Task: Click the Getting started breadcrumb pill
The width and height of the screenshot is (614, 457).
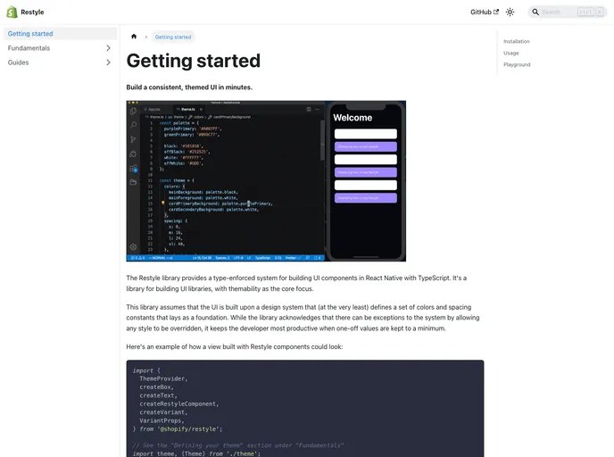Action: [173, 37]
